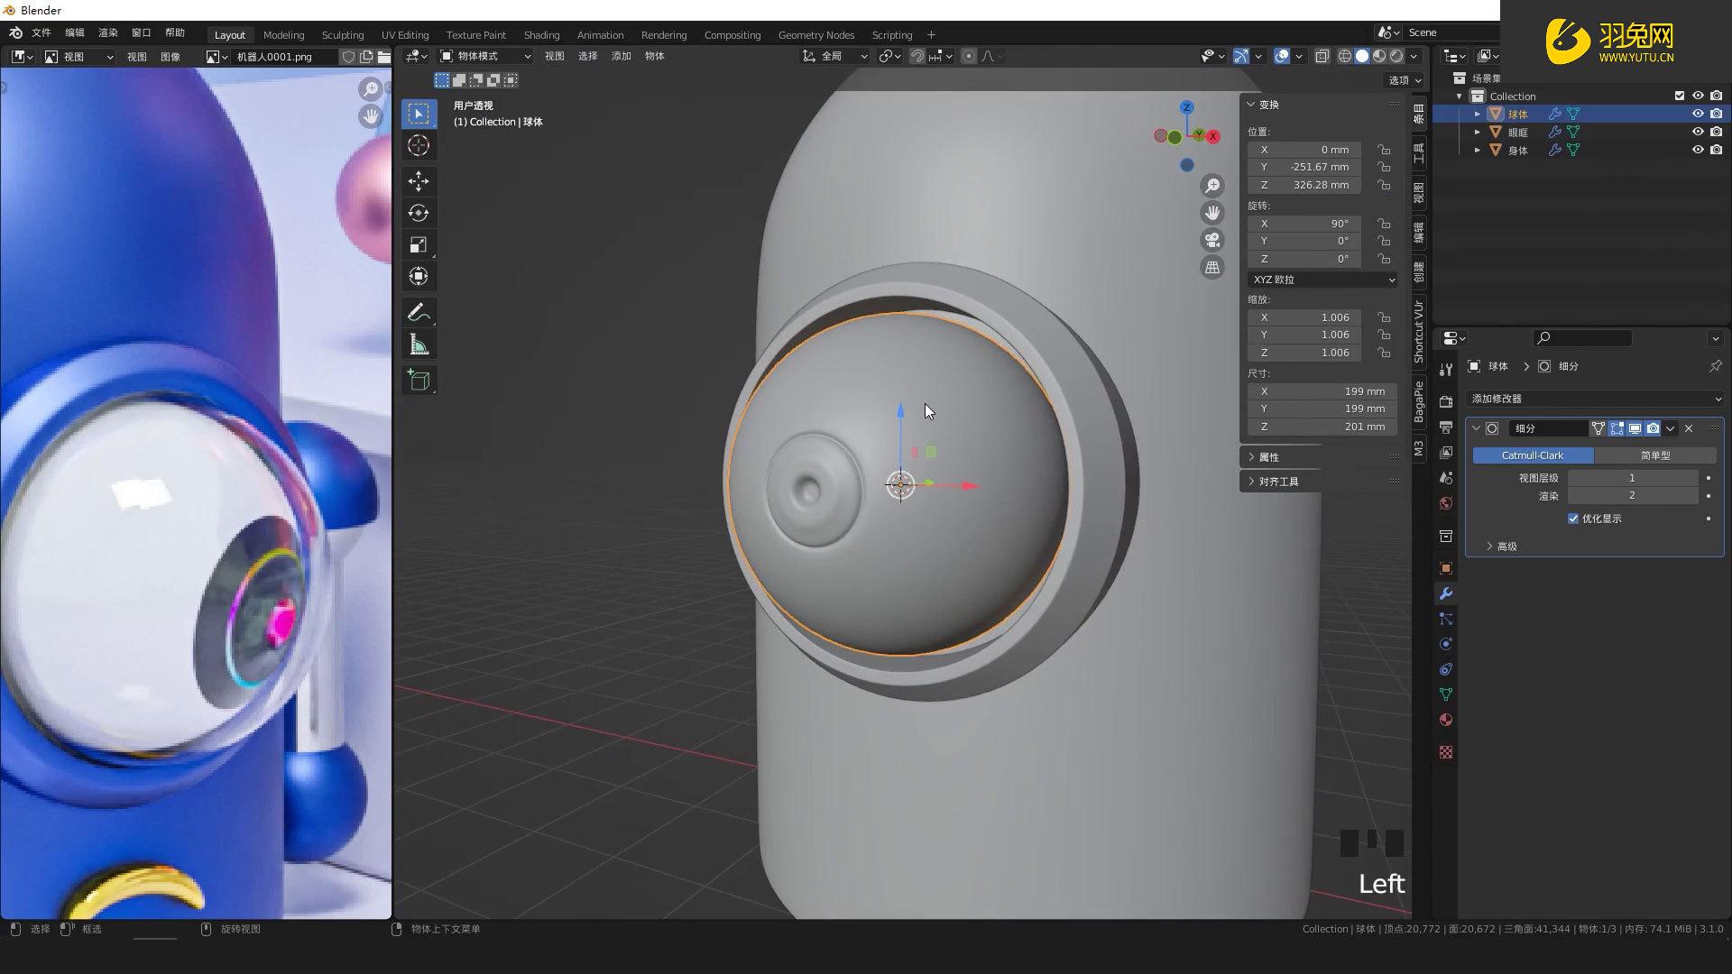This screenshot has height=974, width=1732.
Task: Uncheck 优化显示 in the Subdivision modifier
Action: point(1573,519)
